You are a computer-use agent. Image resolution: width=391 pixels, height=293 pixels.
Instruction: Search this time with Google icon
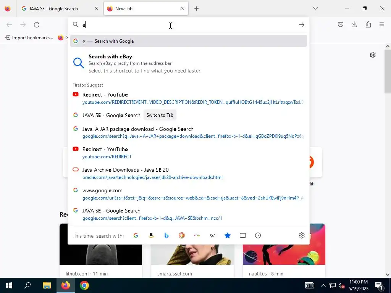click(136, 235)
